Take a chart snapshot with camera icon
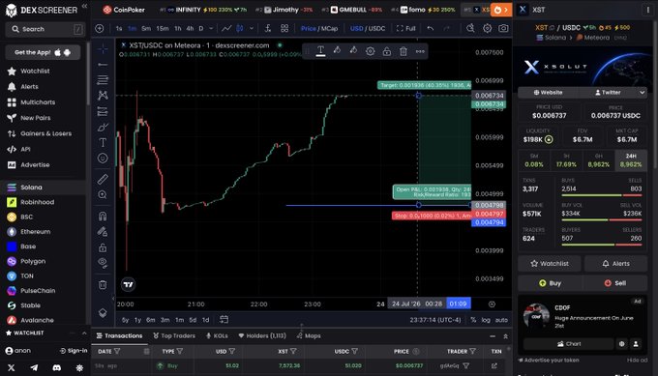The width and height of the screenshot is (658, 376). [503, 28]
